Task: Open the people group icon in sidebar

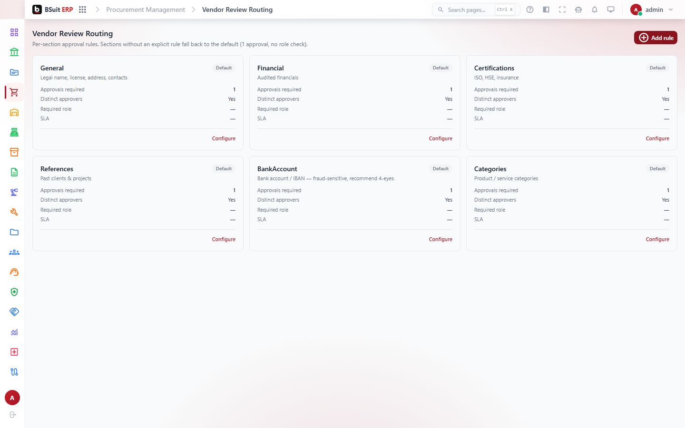Action: click(14, 252)
